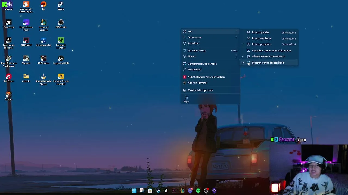Viewport: 348px width, 195px height.
Task: Select Rockstar Games Launcher desktop icon
Action: click(61, 80)
